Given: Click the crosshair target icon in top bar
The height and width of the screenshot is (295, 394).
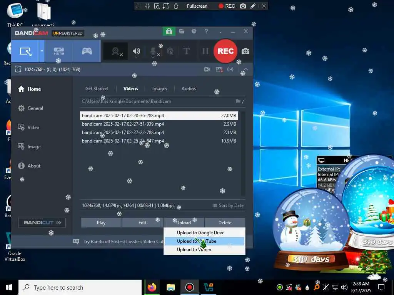Looking at the screenshot, I should 147,6.
